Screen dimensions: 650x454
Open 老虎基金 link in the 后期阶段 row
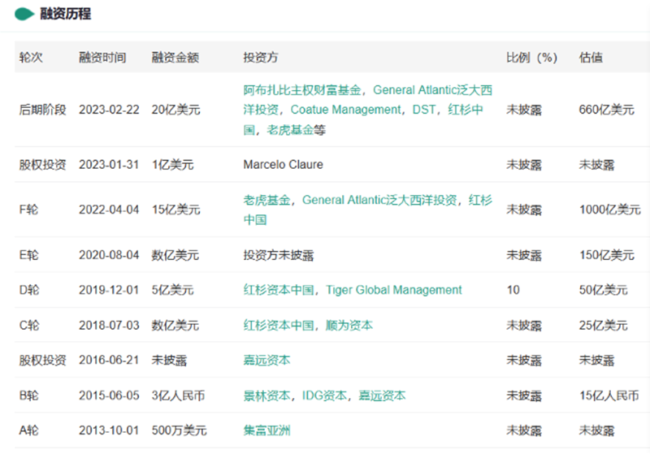(290, 130)
